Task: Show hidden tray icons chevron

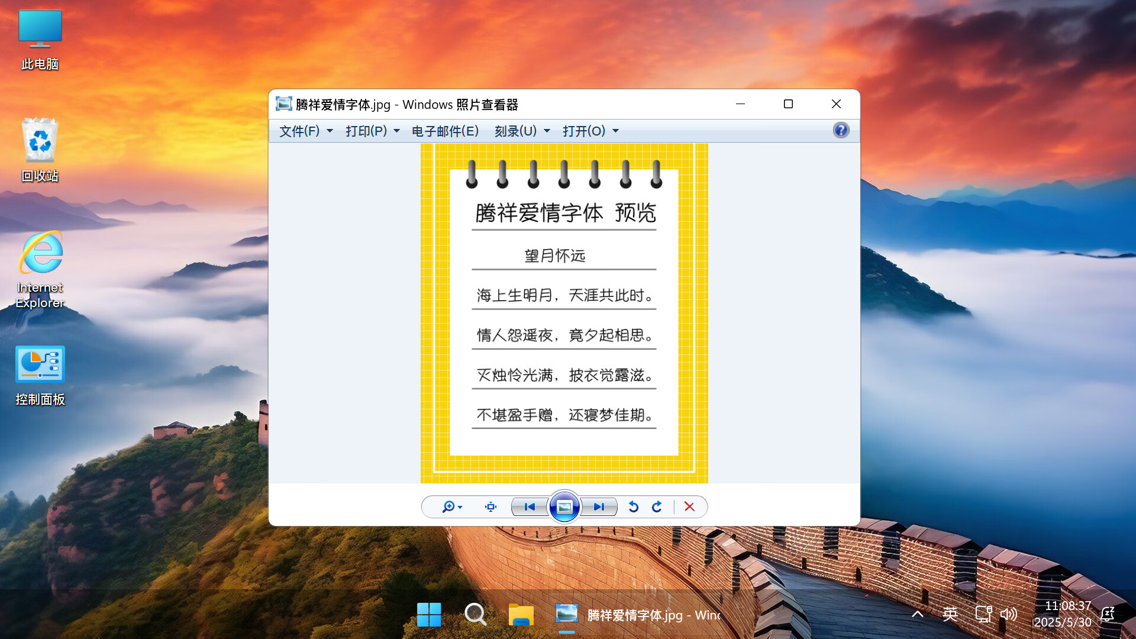Action: coord(918,614)
